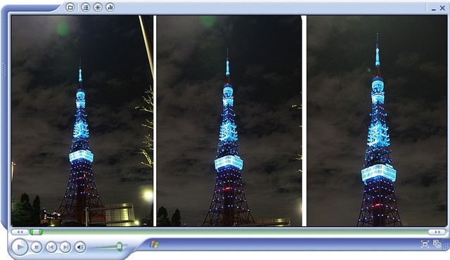
Task: Click the green seek bar thumb
Action: point(36,232)
